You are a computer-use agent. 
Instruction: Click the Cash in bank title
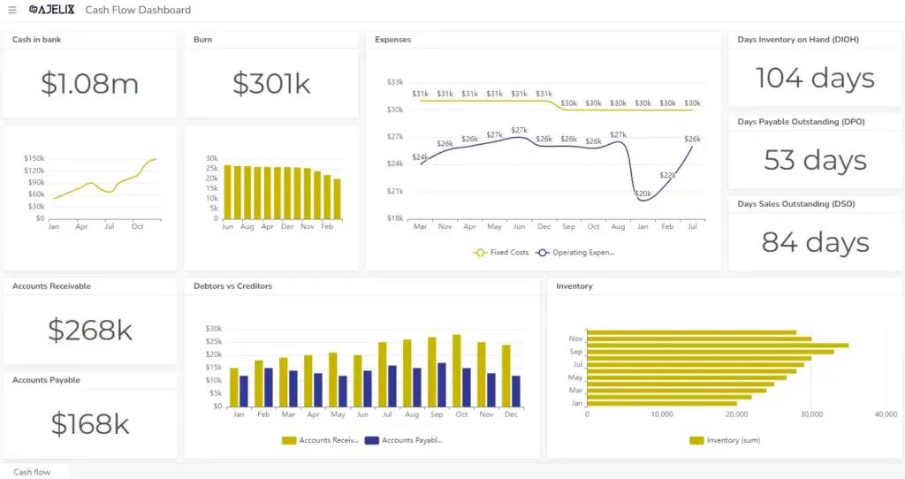[36, 40]
